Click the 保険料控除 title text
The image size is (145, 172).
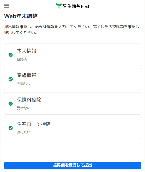[x=29, y=100]
